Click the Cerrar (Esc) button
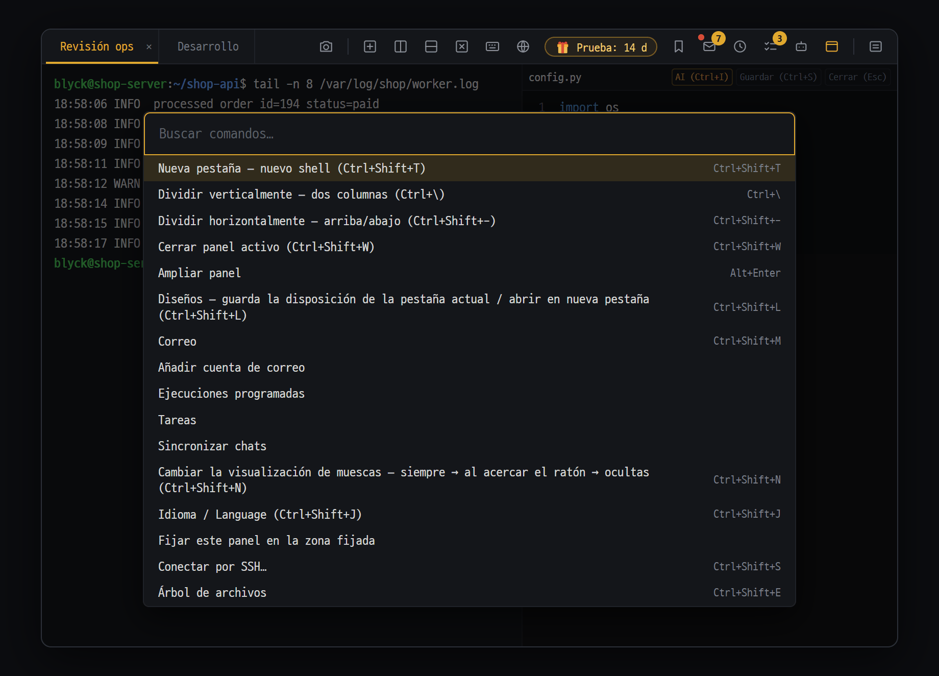The width and height of the screenshot is (939, 676). 857,77
